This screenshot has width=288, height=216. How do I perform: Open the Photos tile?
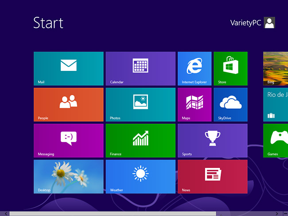tap(140, 104)
